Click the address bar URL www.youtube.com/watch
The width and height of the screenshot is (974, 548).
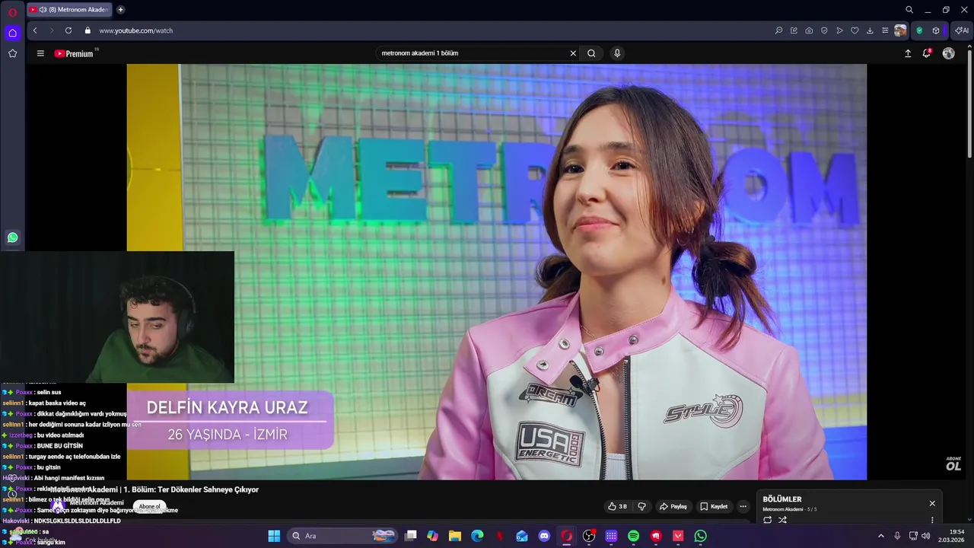[x=136, y=30]
